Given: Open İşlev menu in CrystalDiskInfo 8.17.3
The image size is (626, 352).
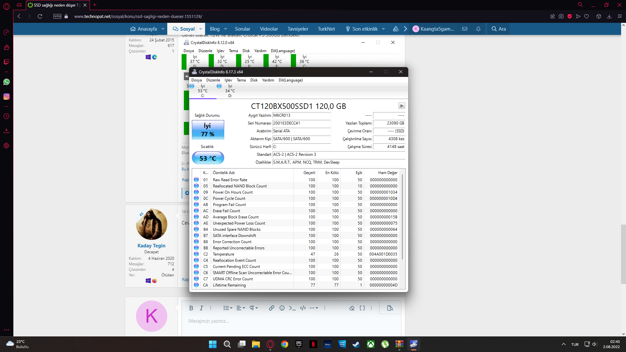Looking at the screenshot, I should coord(228,80).
